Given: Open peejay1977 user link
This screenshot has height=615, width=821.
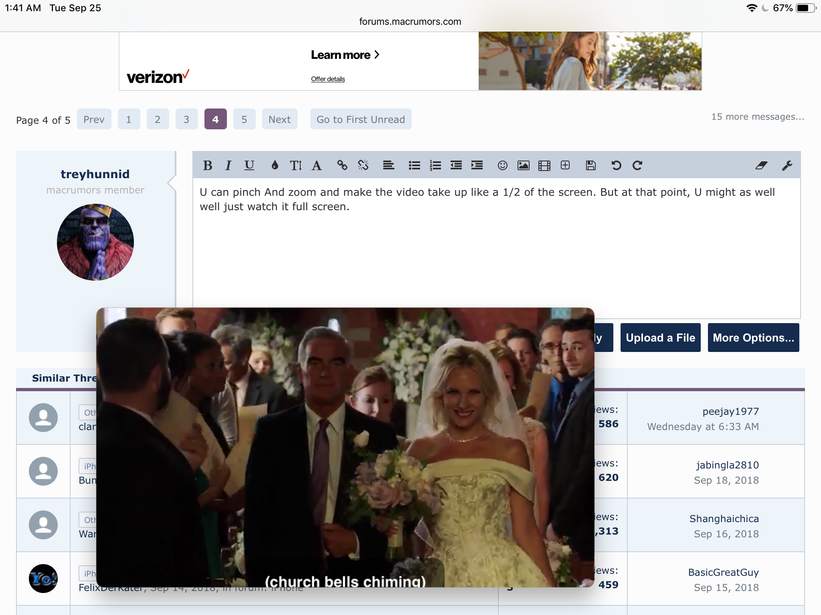Looking at the screenshot, I should 731,411.
